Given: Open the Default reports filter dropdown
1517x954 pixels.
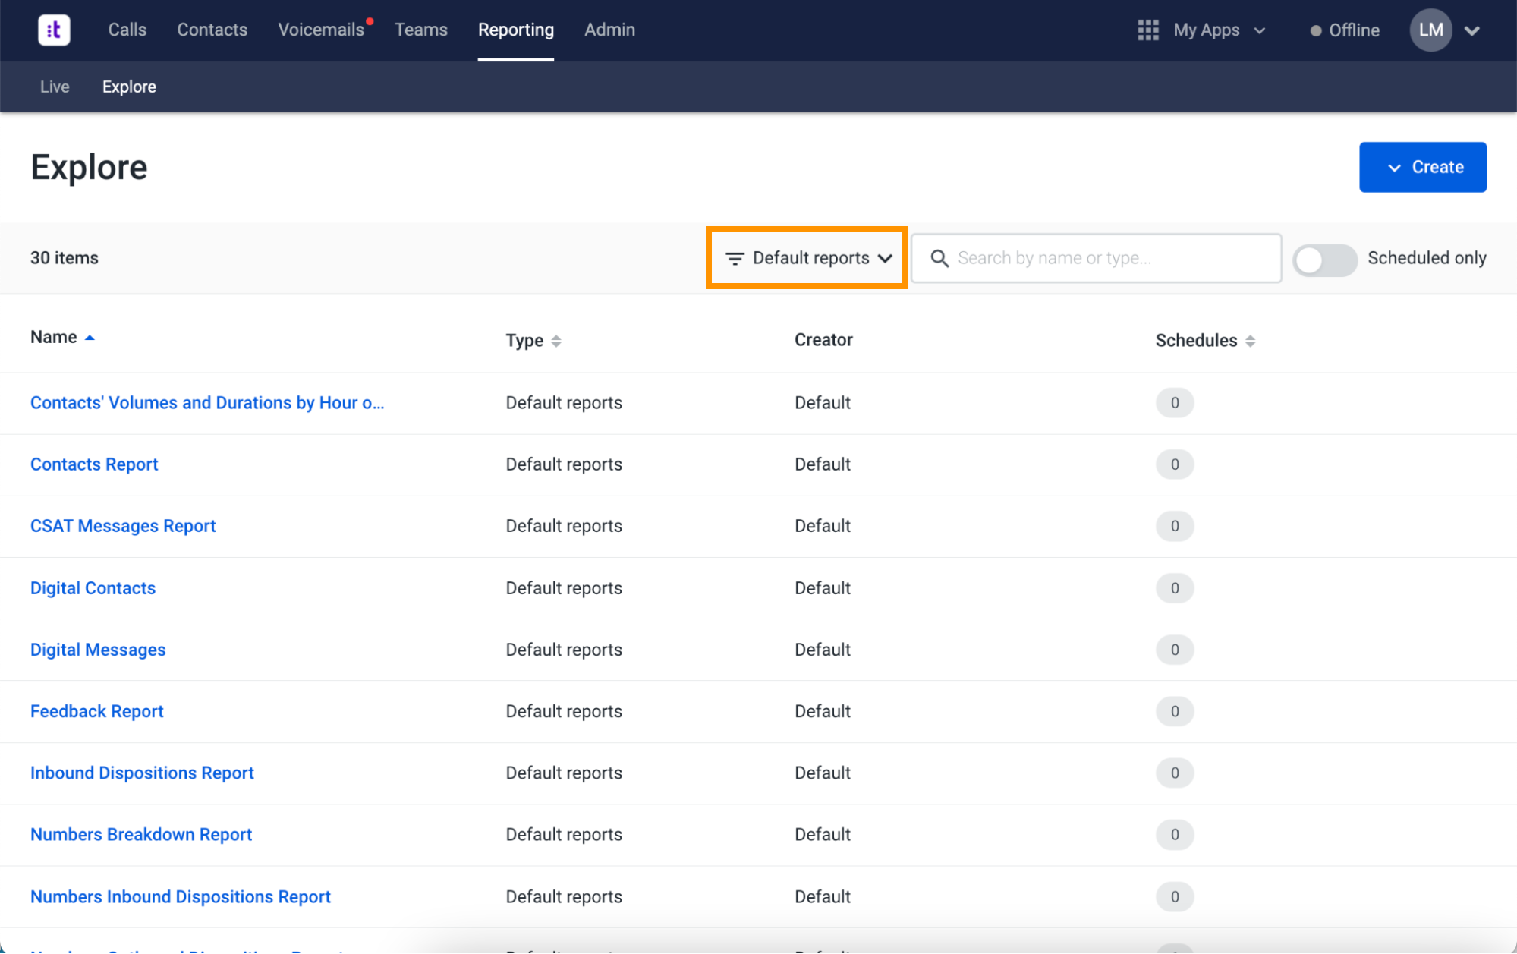Looking at the screenshot, I should (x=806, y=258).
